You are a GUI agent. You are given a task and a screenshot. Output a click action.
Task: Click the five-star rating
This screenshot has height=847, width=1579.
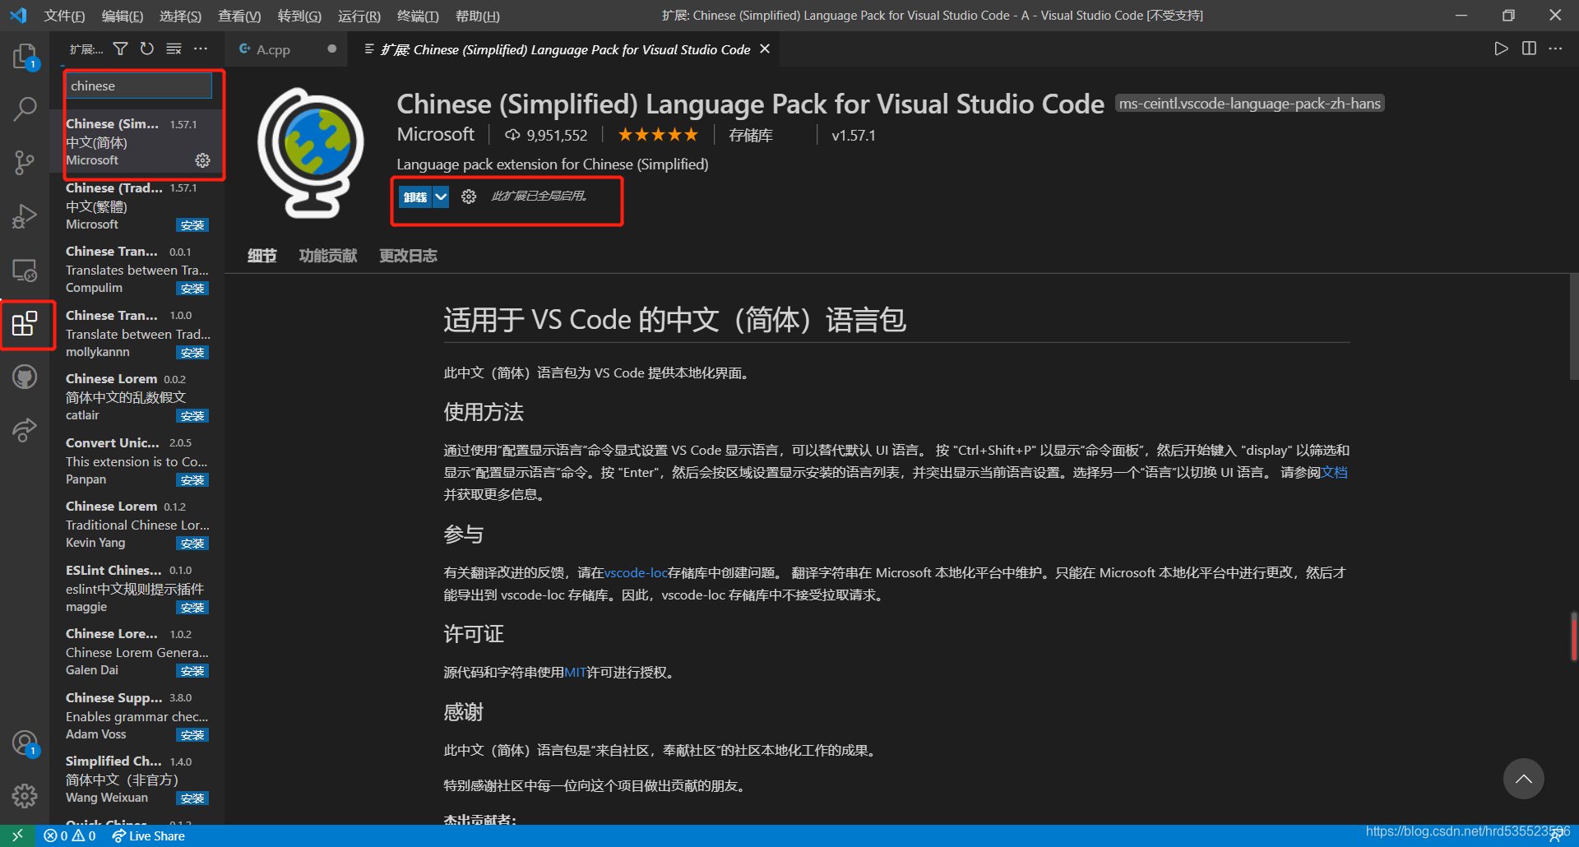pyautogui.click(x=658, y=135)
